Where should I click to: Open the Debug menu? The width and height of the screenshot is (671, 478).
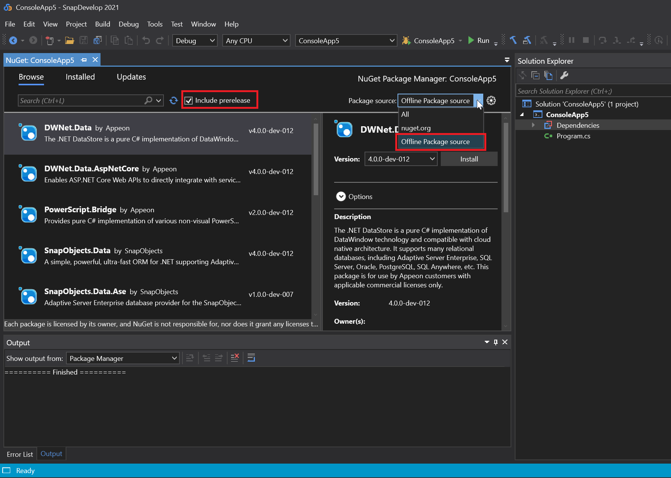[129, 24]
